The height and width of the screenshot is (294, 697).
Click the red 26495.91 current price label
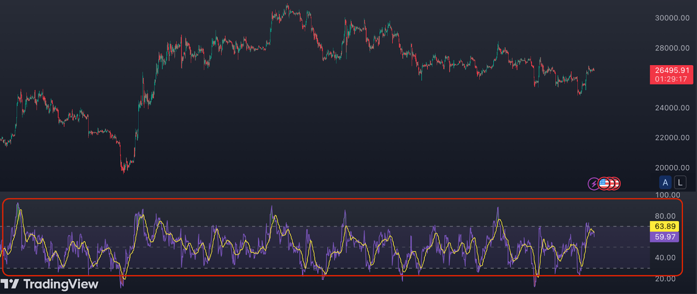[x=671, y=70]
